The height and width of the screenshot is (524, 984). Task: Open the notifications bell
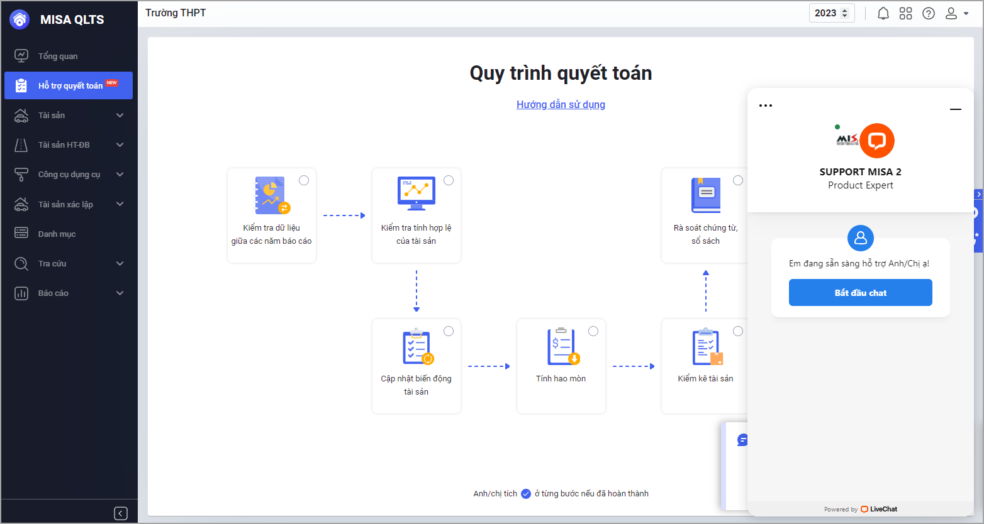(883, 13)
